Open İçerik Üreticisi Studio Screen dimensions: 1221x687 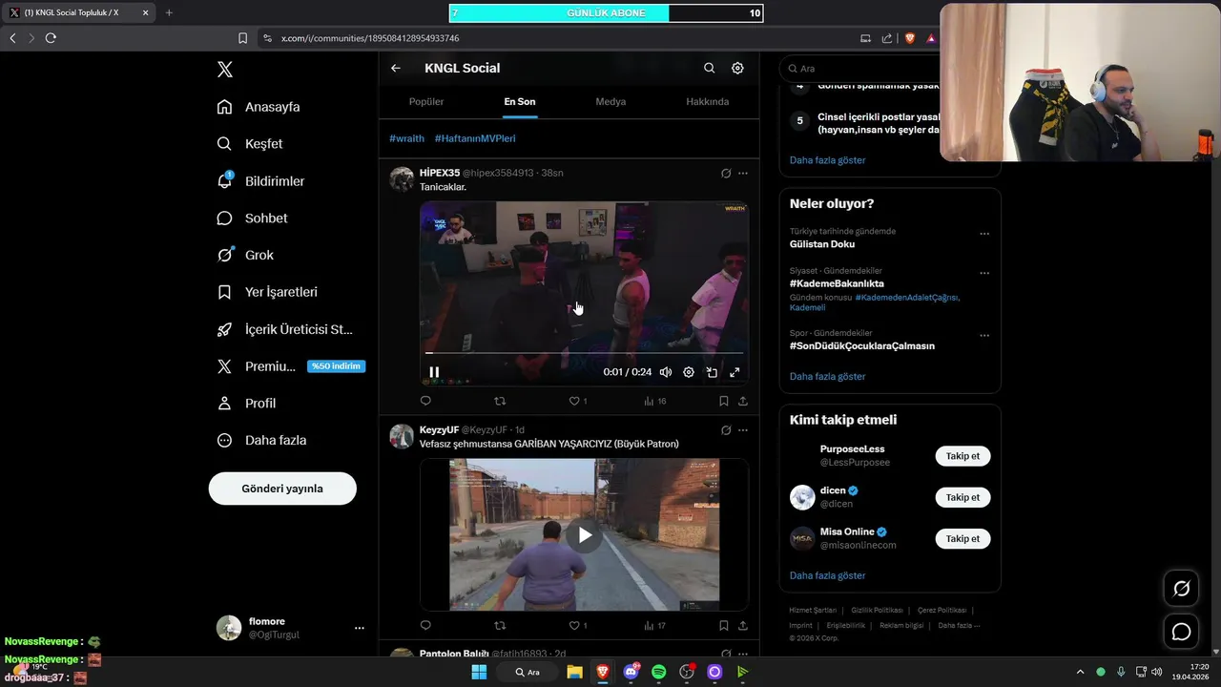coord(284,329)
